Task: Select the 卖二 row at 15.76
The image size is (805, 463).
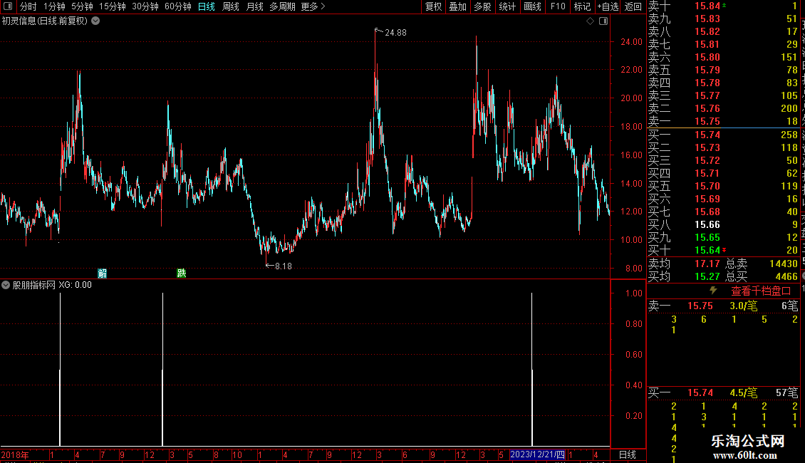Action: 723,108
